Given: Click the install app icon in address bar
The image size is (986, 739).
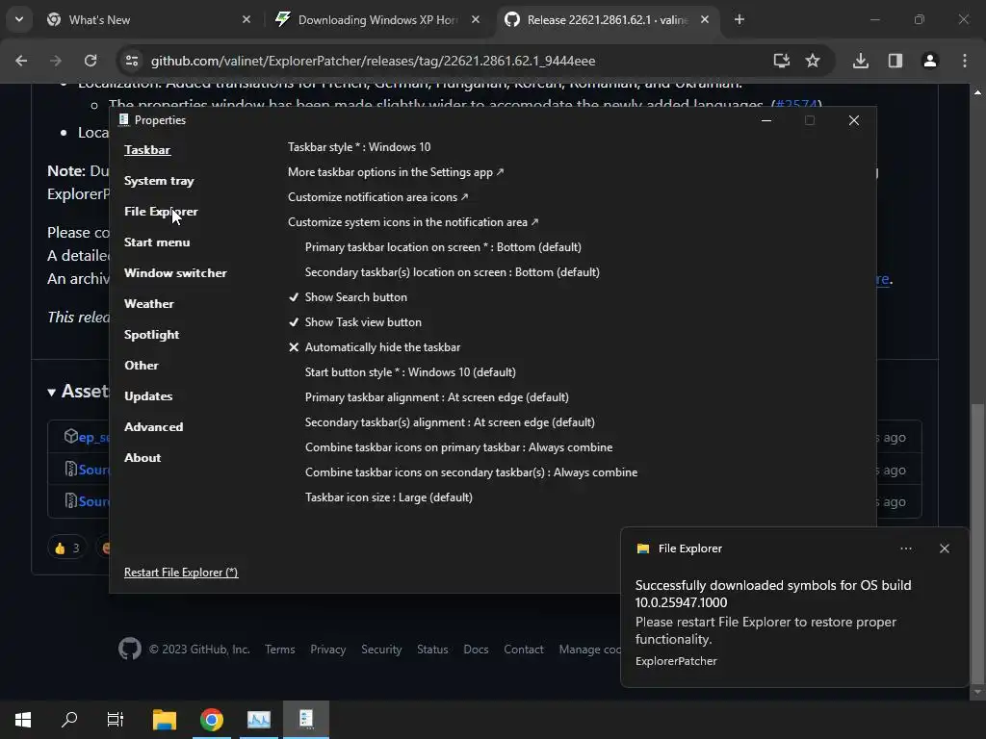Looking at the screenshot, I should point(781,61).
